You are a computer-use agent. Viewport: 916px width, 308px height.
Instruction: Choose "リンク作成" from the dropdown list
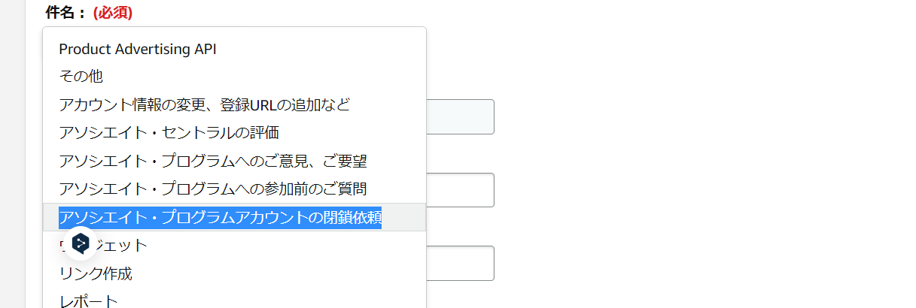(234, 273)
